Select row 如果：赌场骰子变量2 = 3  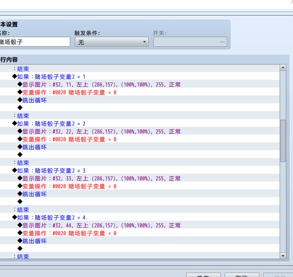tap(140, 171)
